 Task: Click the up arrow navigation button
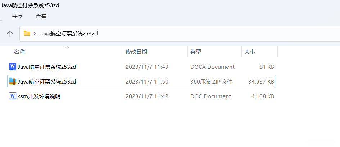pos(10,34)
